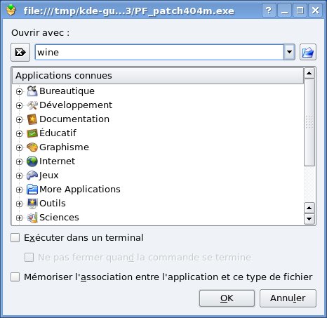The width and height of the screenshot is (327, 318).
Task: Expand the More Applications tree node
Action: pyautogui.click(x=19, y=190)
